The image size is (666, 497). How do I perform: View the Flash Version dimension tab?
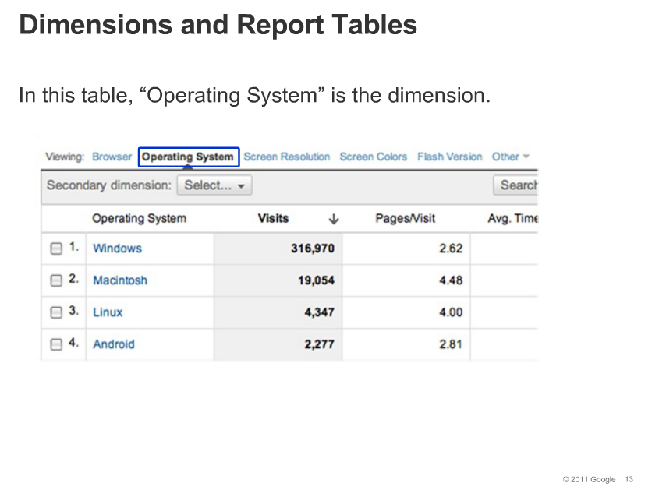(x=450, y=157)
